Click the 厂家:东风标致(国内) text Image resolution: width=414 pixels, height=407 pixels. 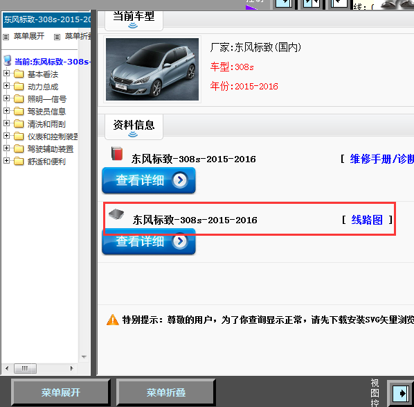click(255, 48)
